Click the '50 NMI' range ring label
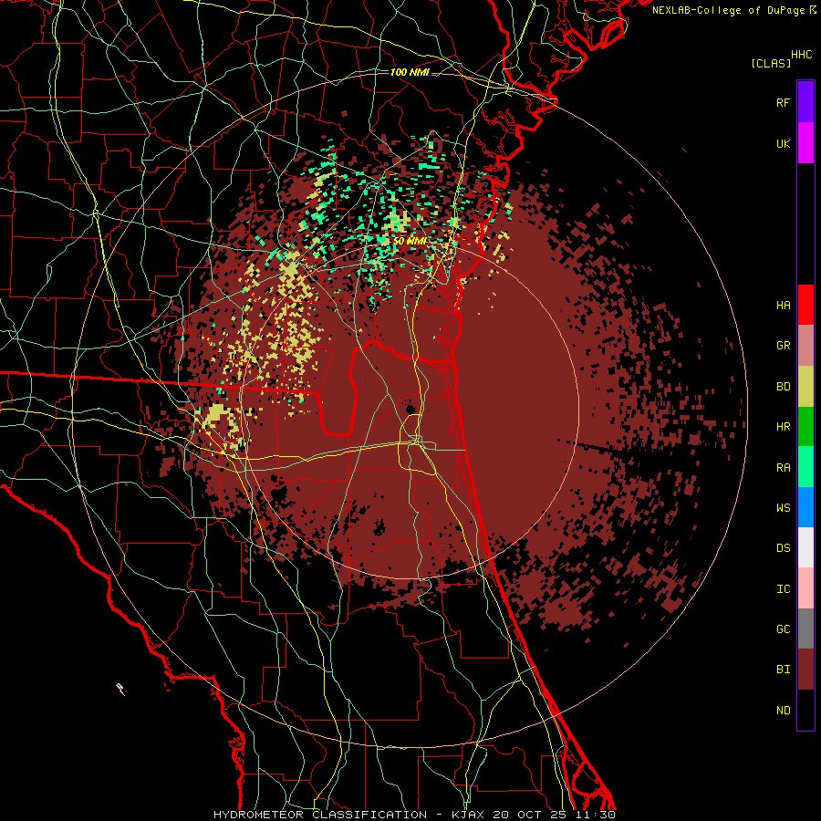821x821 pixels. (409, 242)
